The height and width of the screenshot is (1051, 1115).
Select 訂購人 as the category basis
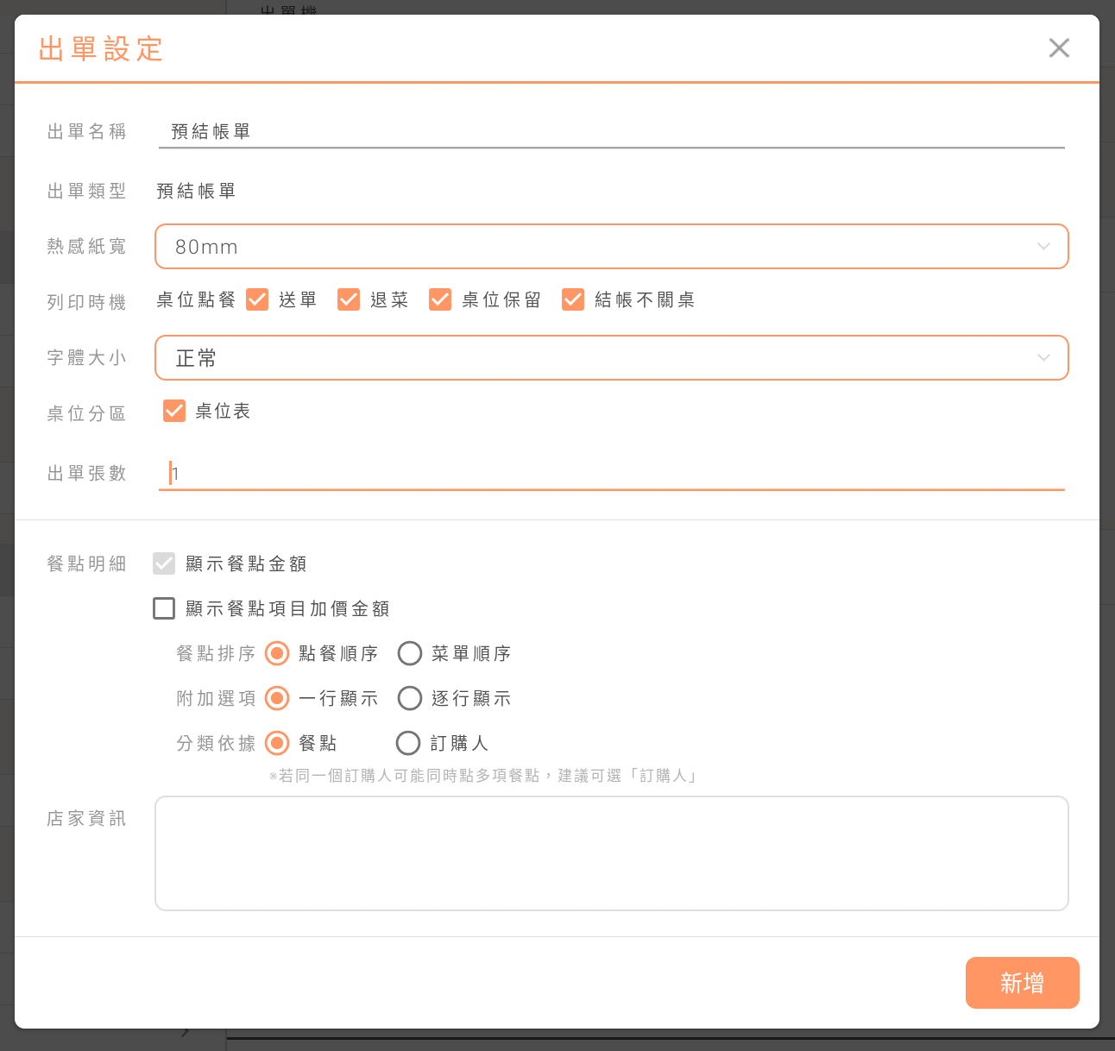coord(408,743)
